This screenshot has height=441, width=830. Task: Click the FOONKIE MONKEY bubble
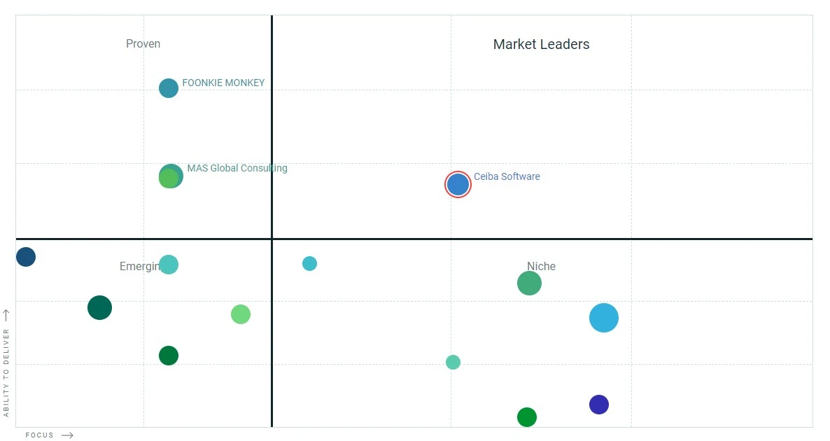[169, 88]
